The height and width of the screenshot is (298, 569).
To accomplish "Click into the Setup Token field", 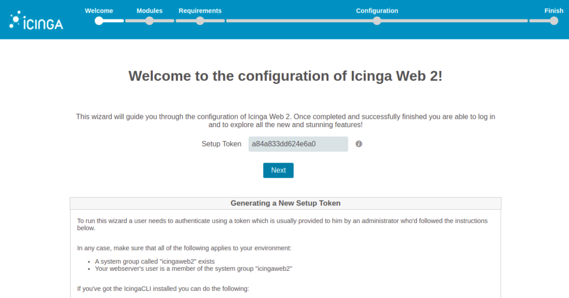I will pyautogui.click(x=298, y=144).
